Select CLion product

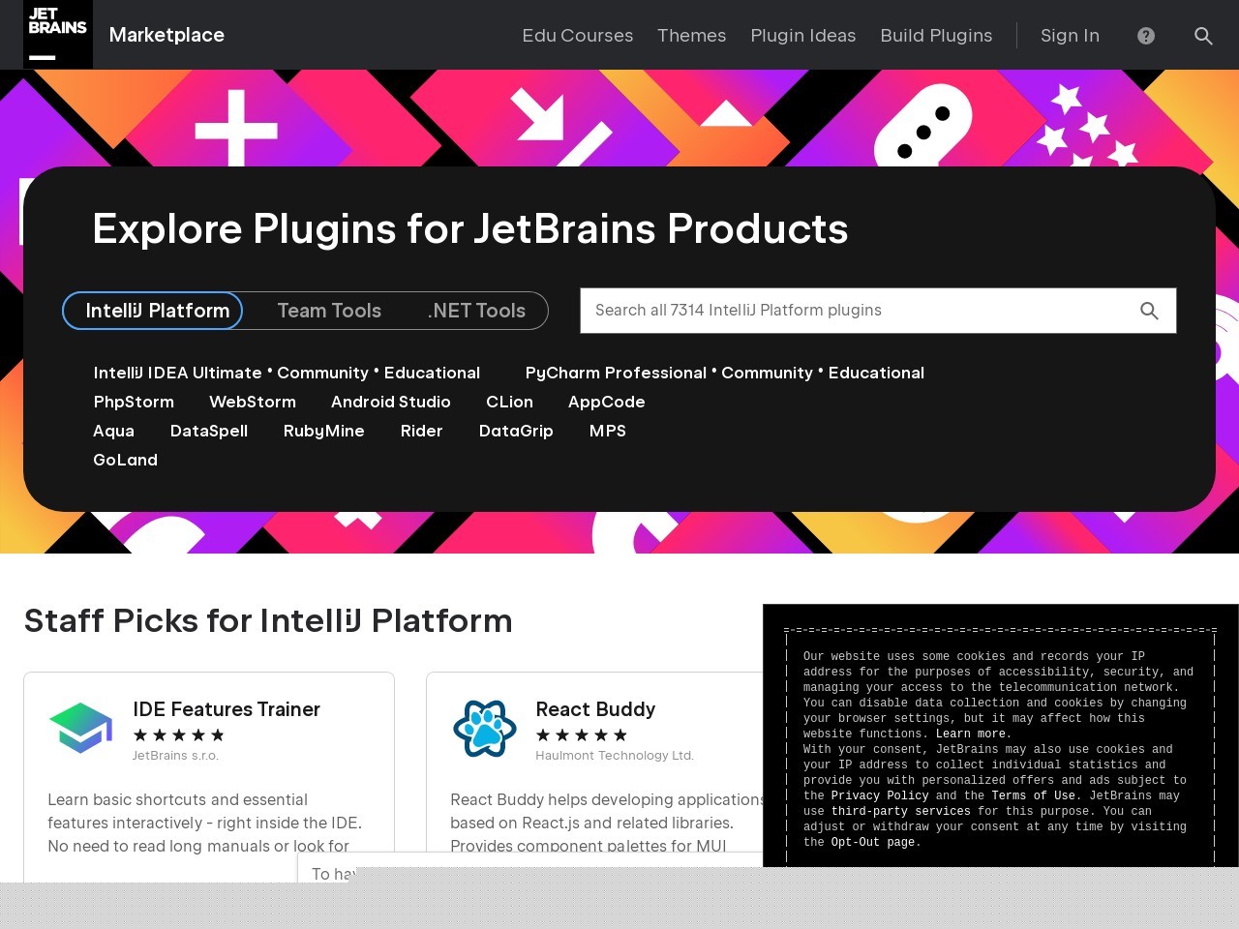click(509, 402)
